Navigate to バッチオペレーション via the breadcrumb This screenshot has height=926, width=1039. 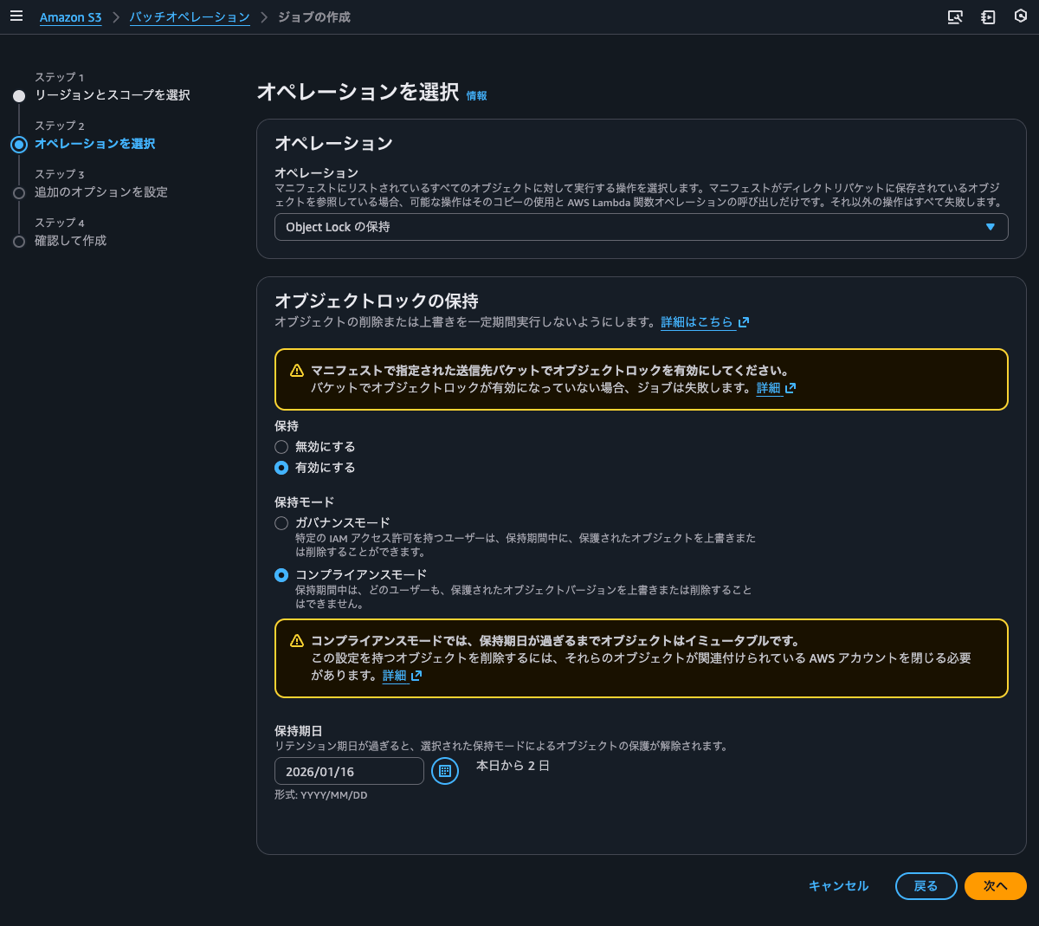pyautogui.click(x=190, y=16)
